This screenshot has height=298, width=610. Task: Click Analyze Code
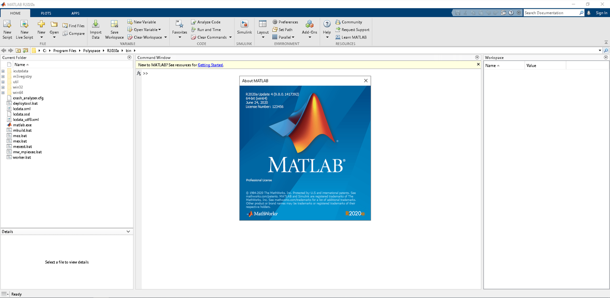pyautogui.click(x=205, y=22)
